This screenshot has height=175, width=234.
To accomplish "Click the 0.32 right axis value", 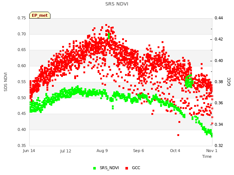I will pyautogui.click(x=219, y=145).
